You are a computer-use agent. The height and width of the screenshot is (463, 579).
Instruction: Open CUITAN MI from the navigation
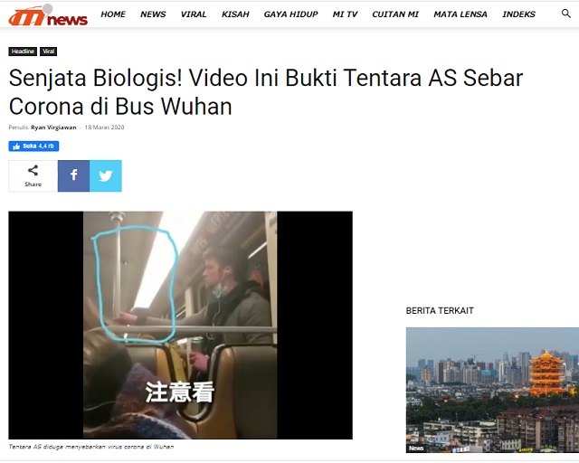coord(395,14)
